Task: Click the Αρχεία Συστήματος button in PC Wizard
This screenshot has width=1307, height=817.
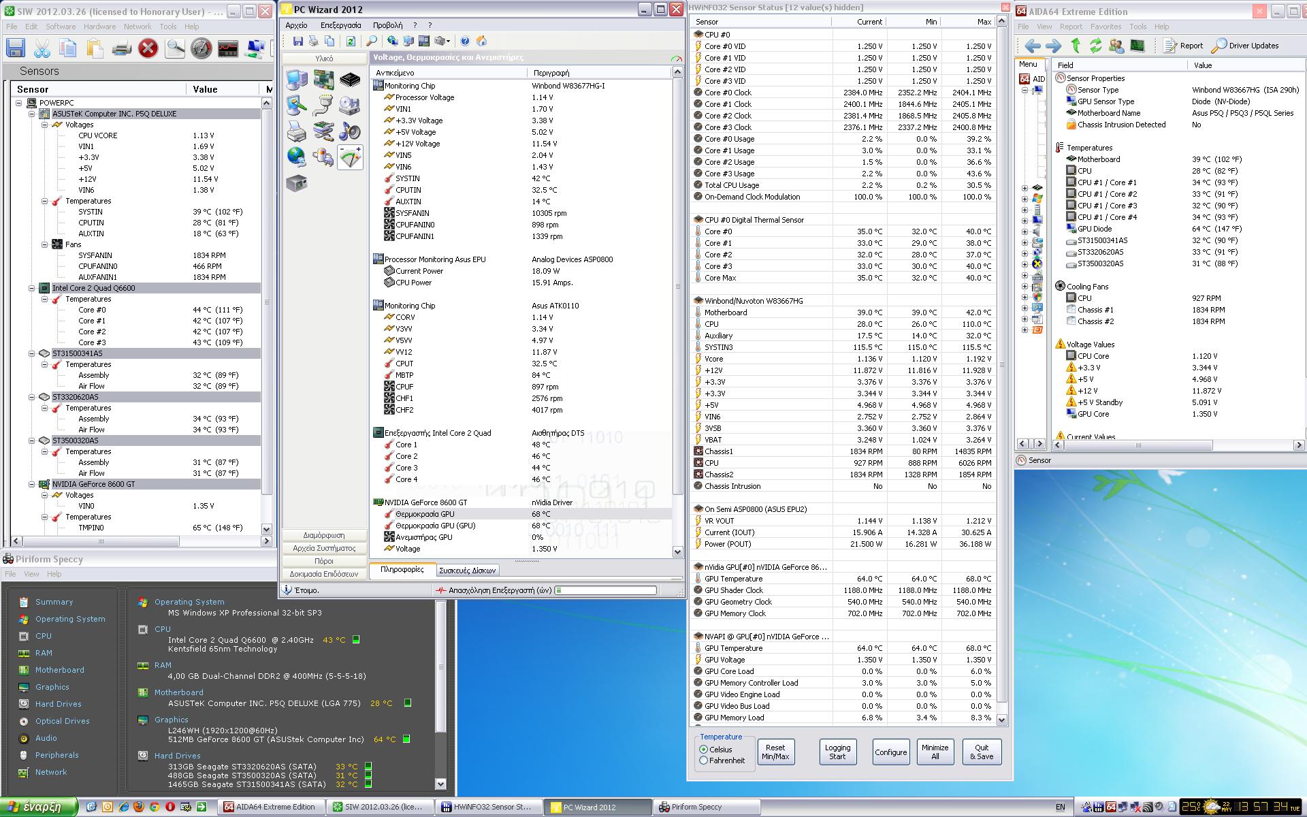Action: (x=324, y=548)
